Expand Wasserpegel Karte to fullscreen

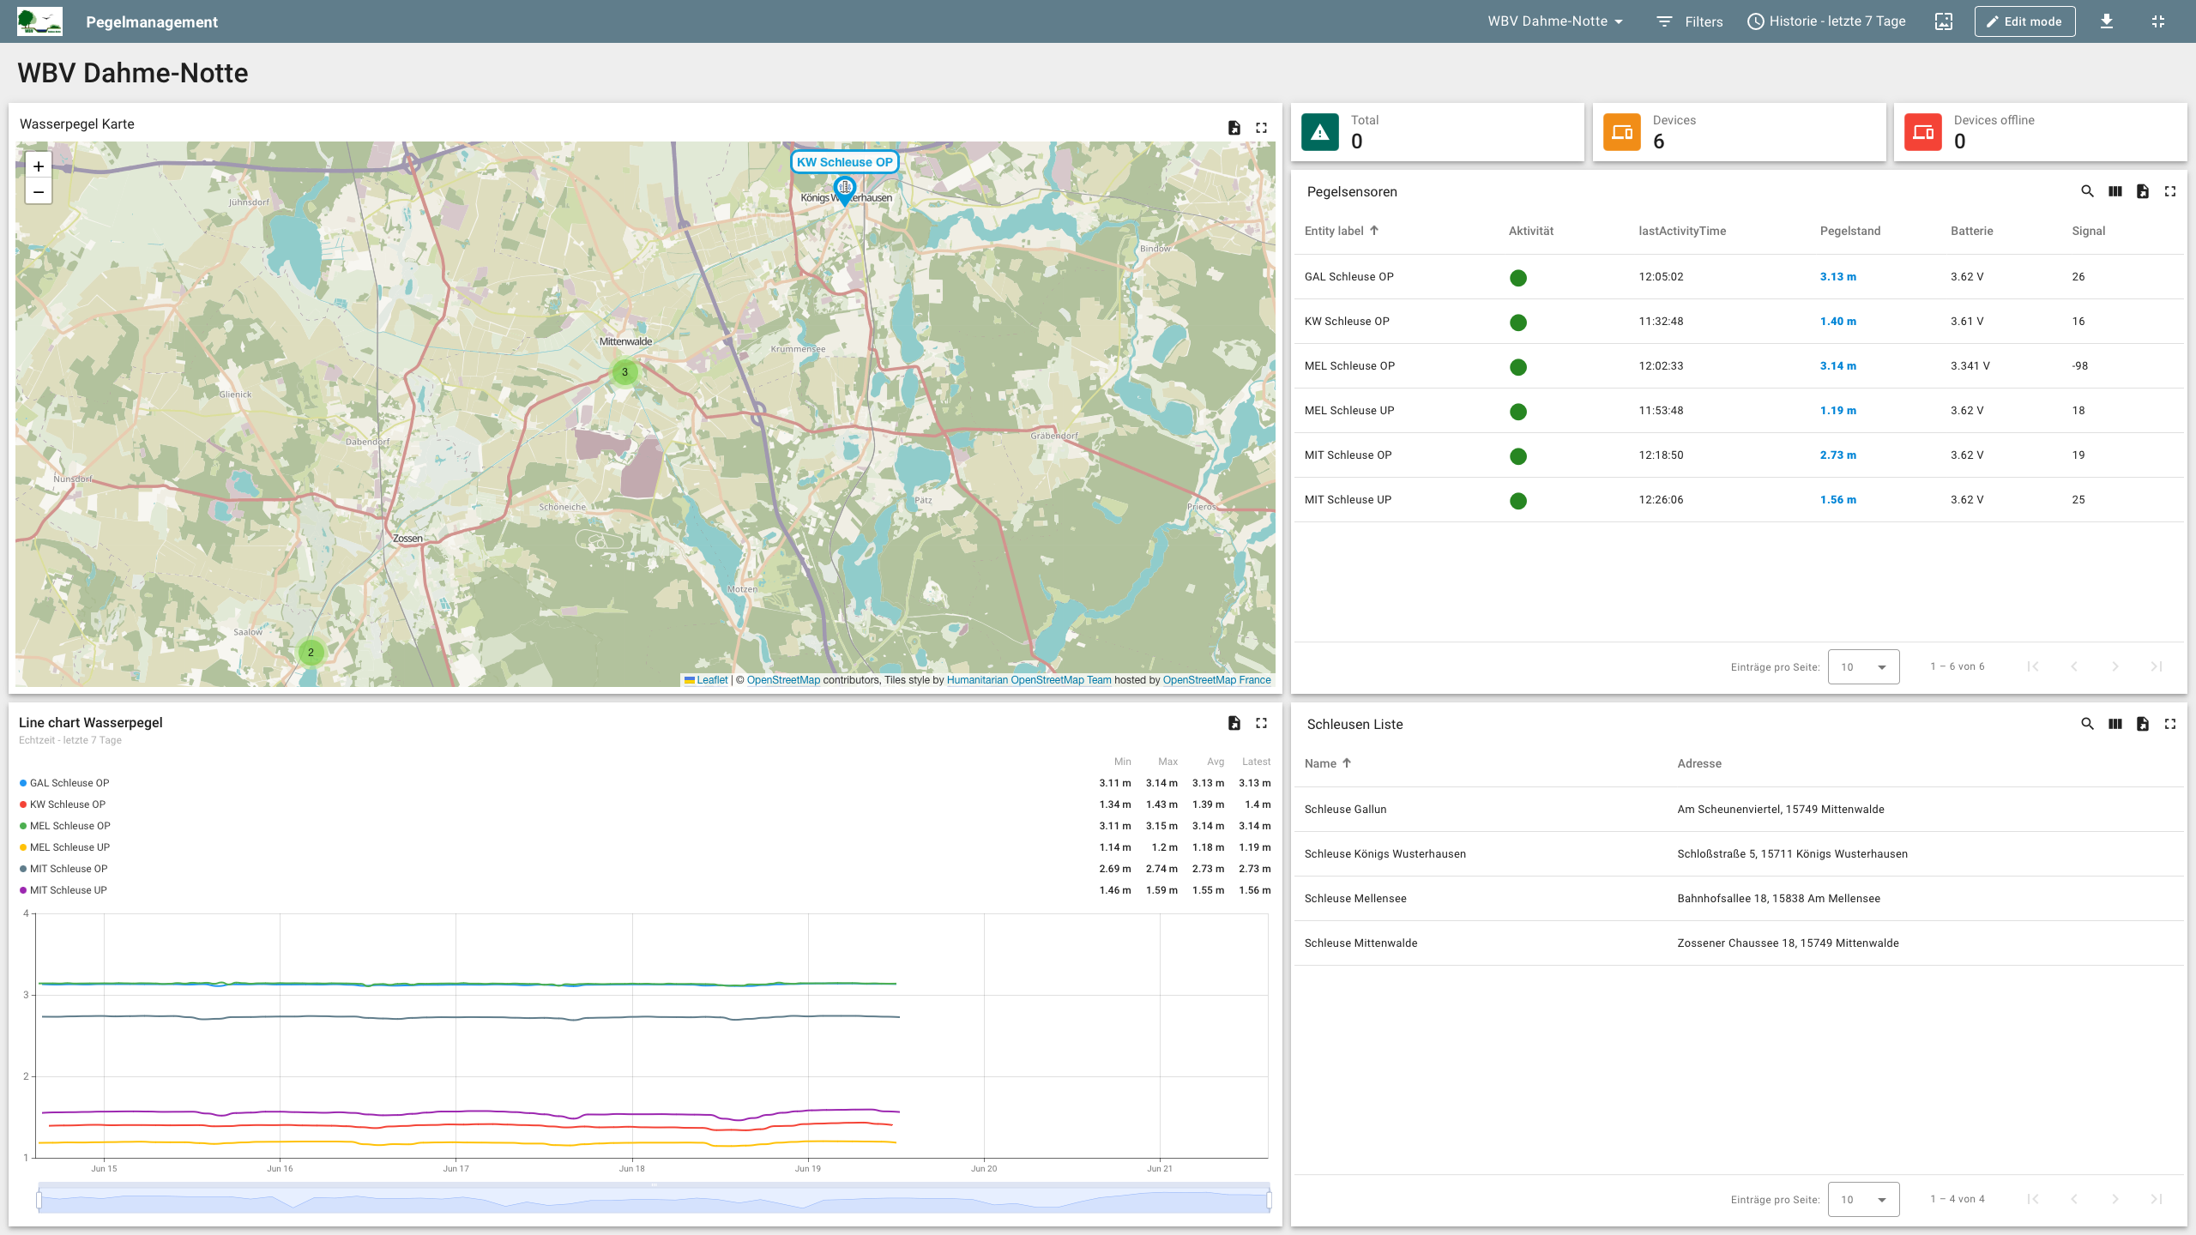(1261, 128)
